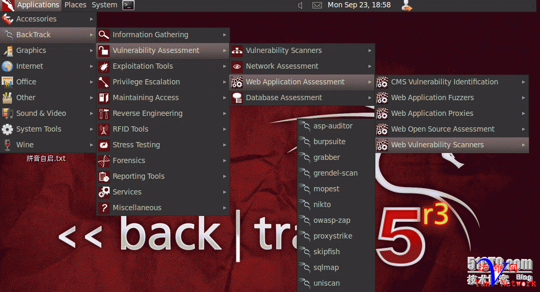Image resolution: width=540 pixels, height=292 pixels.
Task: Click the Privilege Escalation icon
Action: [x=104, y=82]
